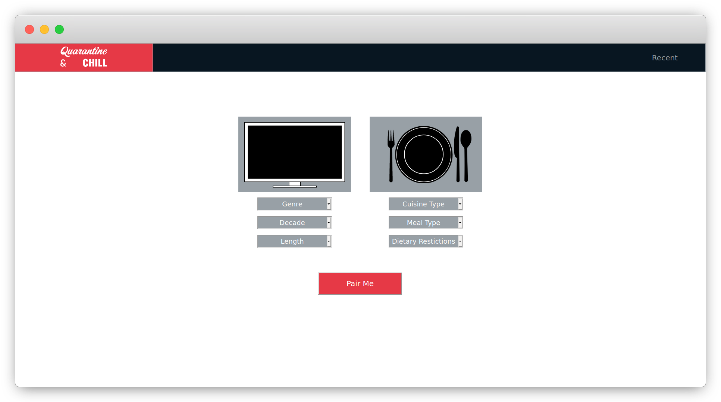
Task: Go to Recent in the navigation bar
Action: pos(664,58)
